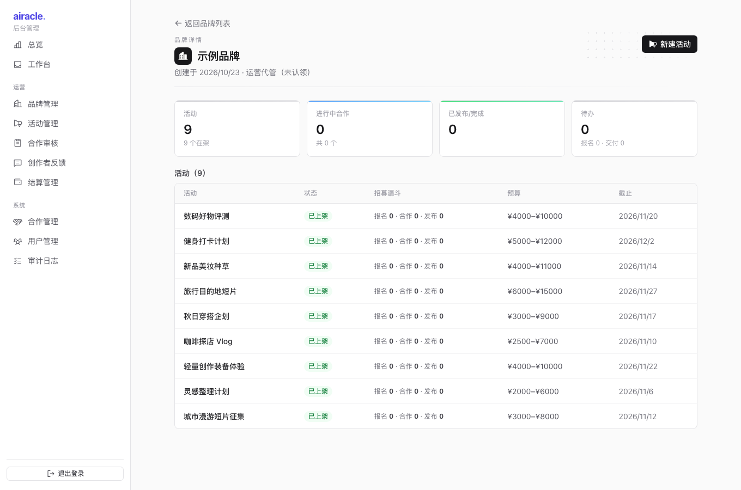The width and height of the screenshot is (741, 490).
Task: Click the 创作者反馈 message icon
Action: point(17,163)
